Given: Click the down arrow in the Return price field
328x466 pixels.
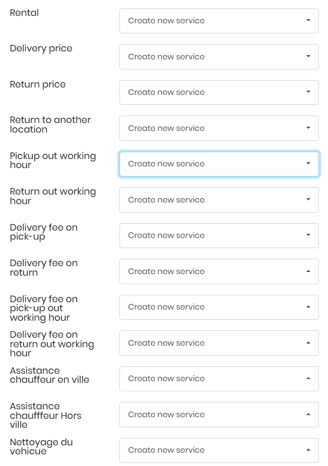Looking at the screenshot, I should tap(308, 92).
